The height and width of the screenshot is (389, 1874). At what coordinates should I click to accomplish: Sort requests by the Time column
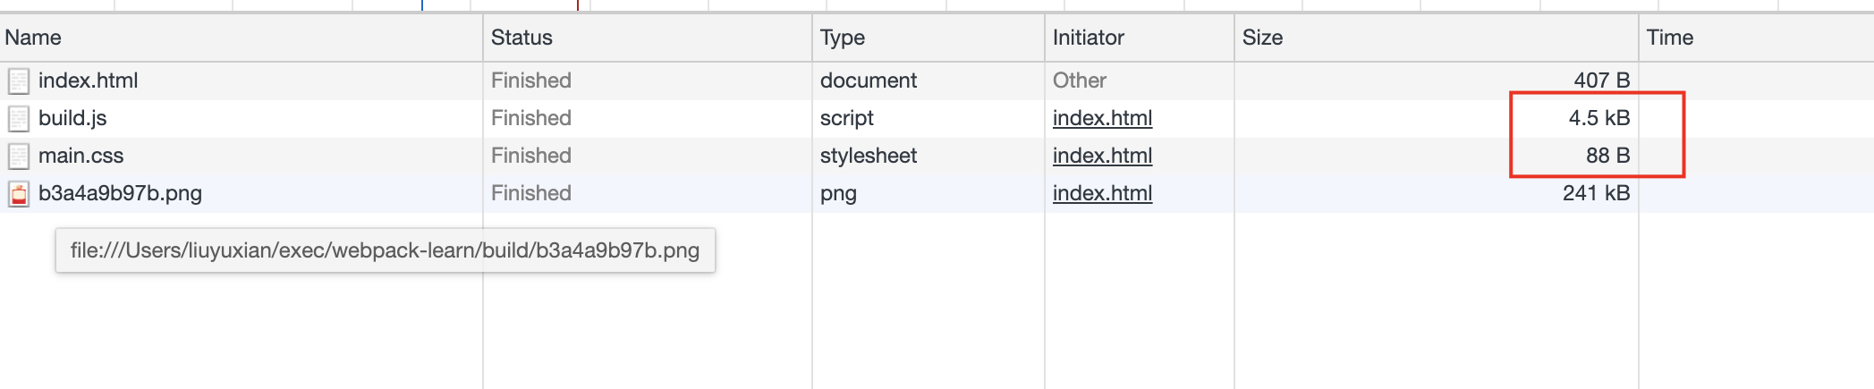click(x=1757, y=38)
